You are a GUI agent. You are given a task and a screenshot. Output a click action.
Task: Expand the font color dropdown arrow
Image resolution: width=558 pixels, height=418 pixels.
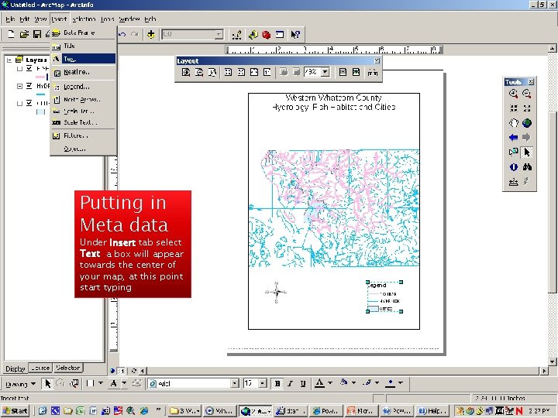pos(330,383)
